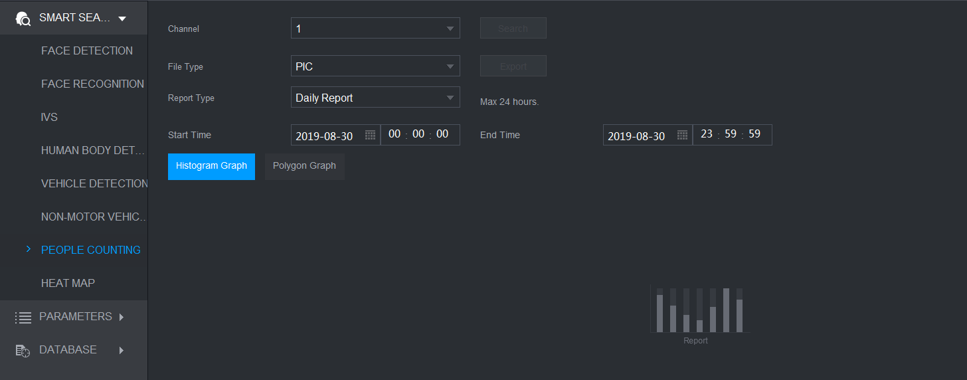The image size is (967, 380).
Task: Expand the Parameters section arrow
Action: pos(122,318)
